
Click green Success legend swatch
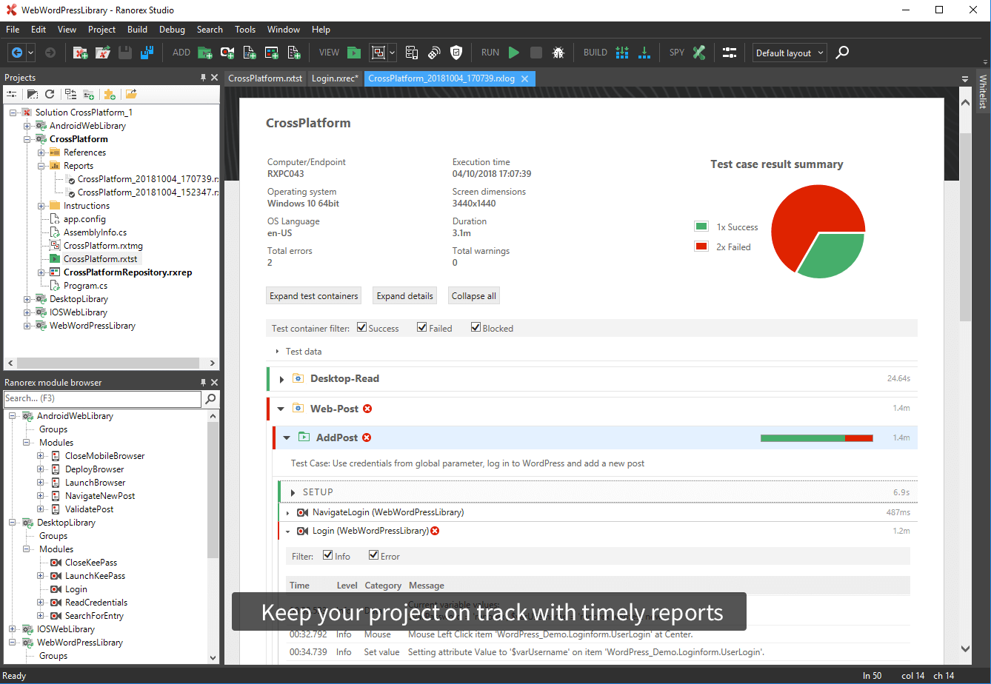click(x=701, y=227)
